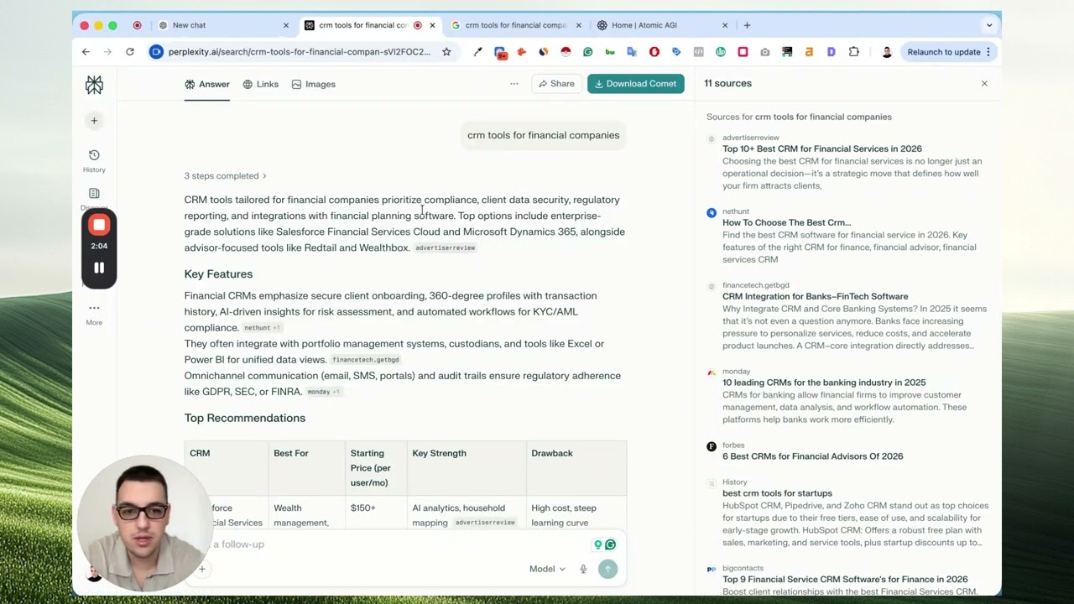The width and height of the screenshot is (1074, 604).
Task: Start a new thread with plus icon
Action: coord(94,121)
